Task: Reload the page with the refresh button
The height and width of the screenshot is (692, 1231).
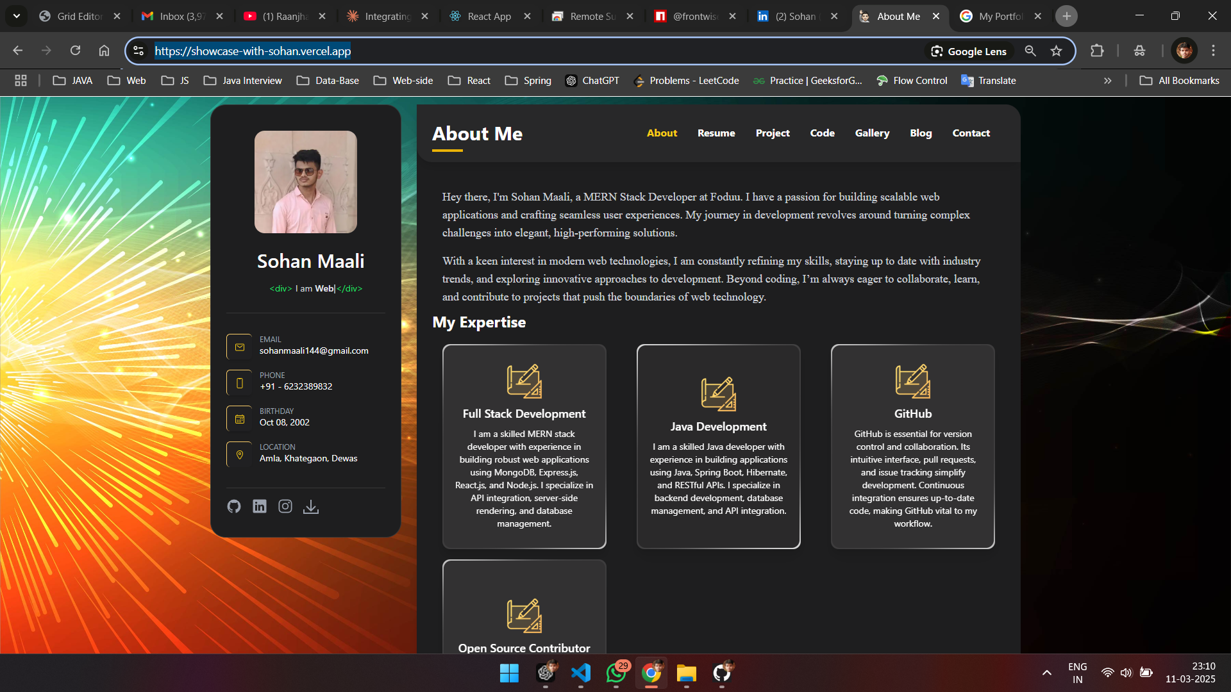Action: 75,51
